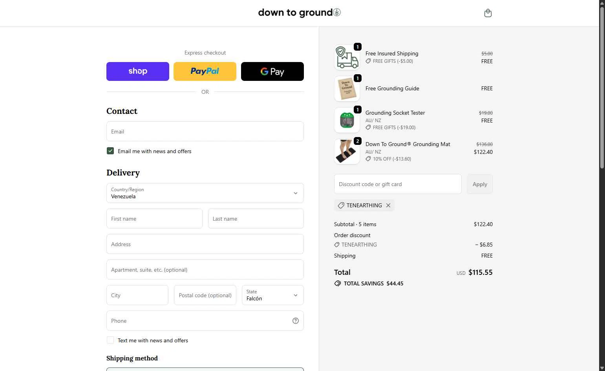Remove the TENEARTHING discount code
605x371 pixels.
pos(388,205)
